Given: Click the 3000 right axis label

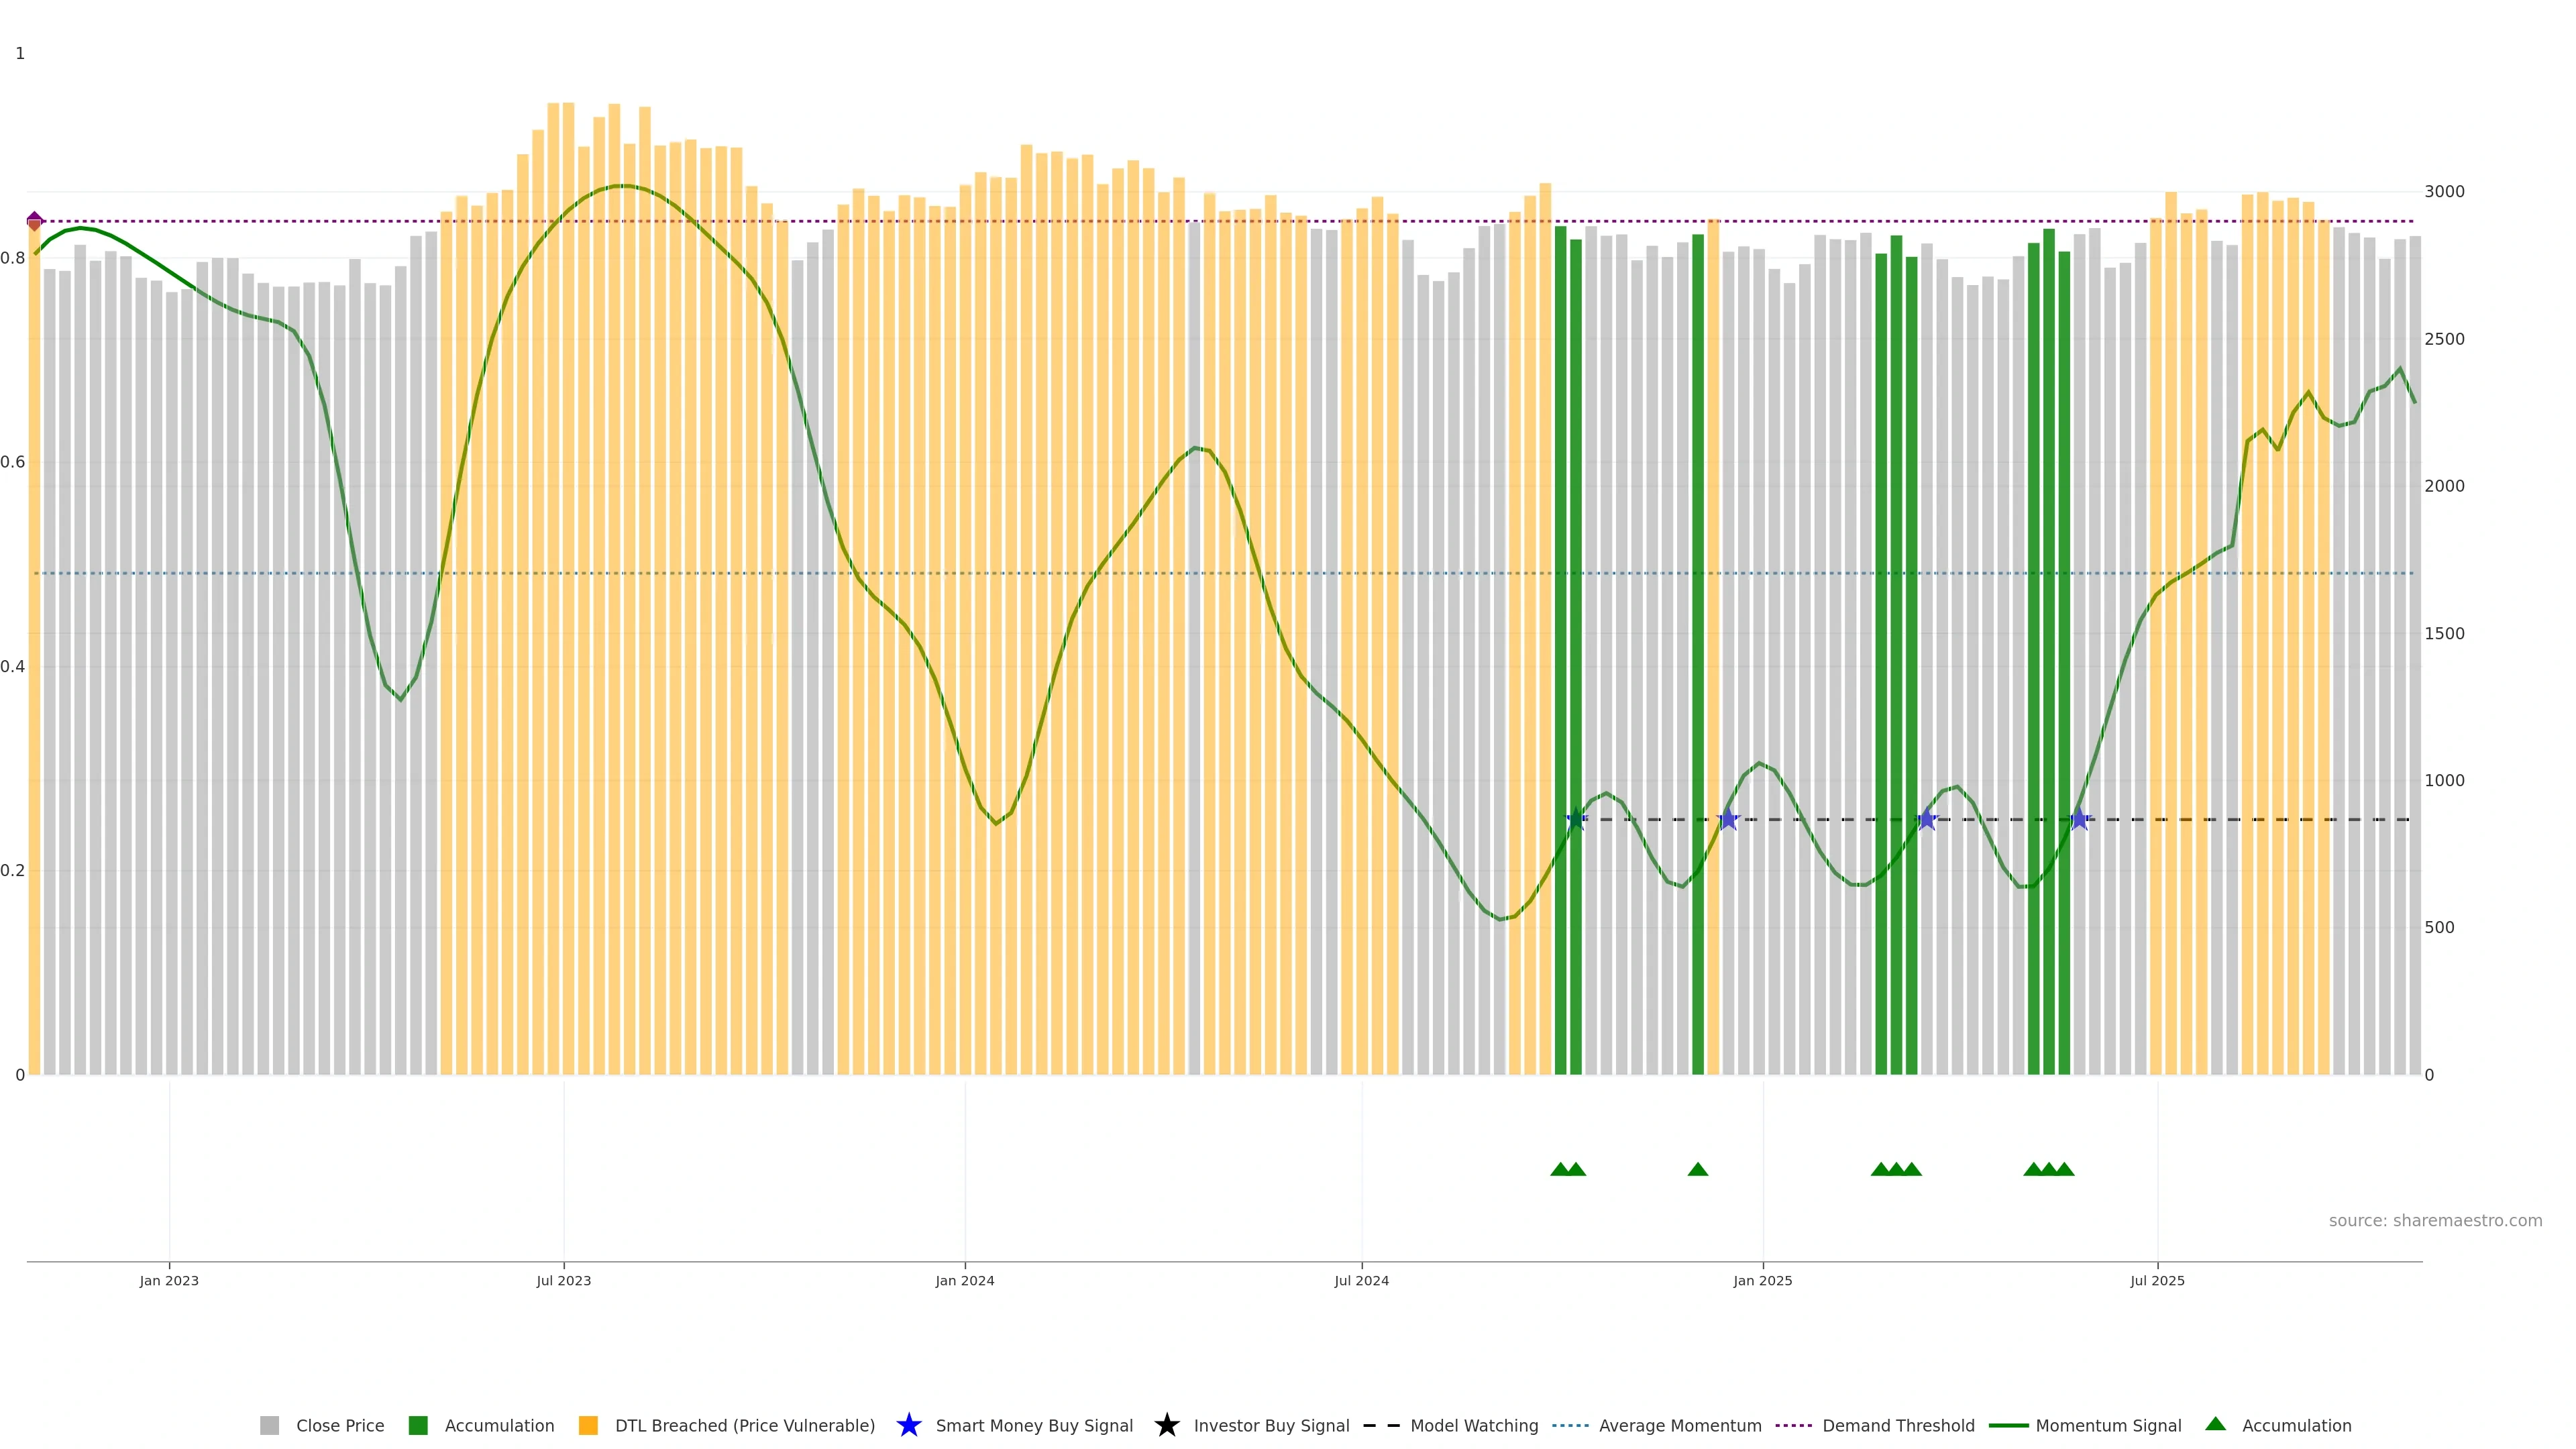Looking at the screenshot, I should click(x=2444, y=192).
